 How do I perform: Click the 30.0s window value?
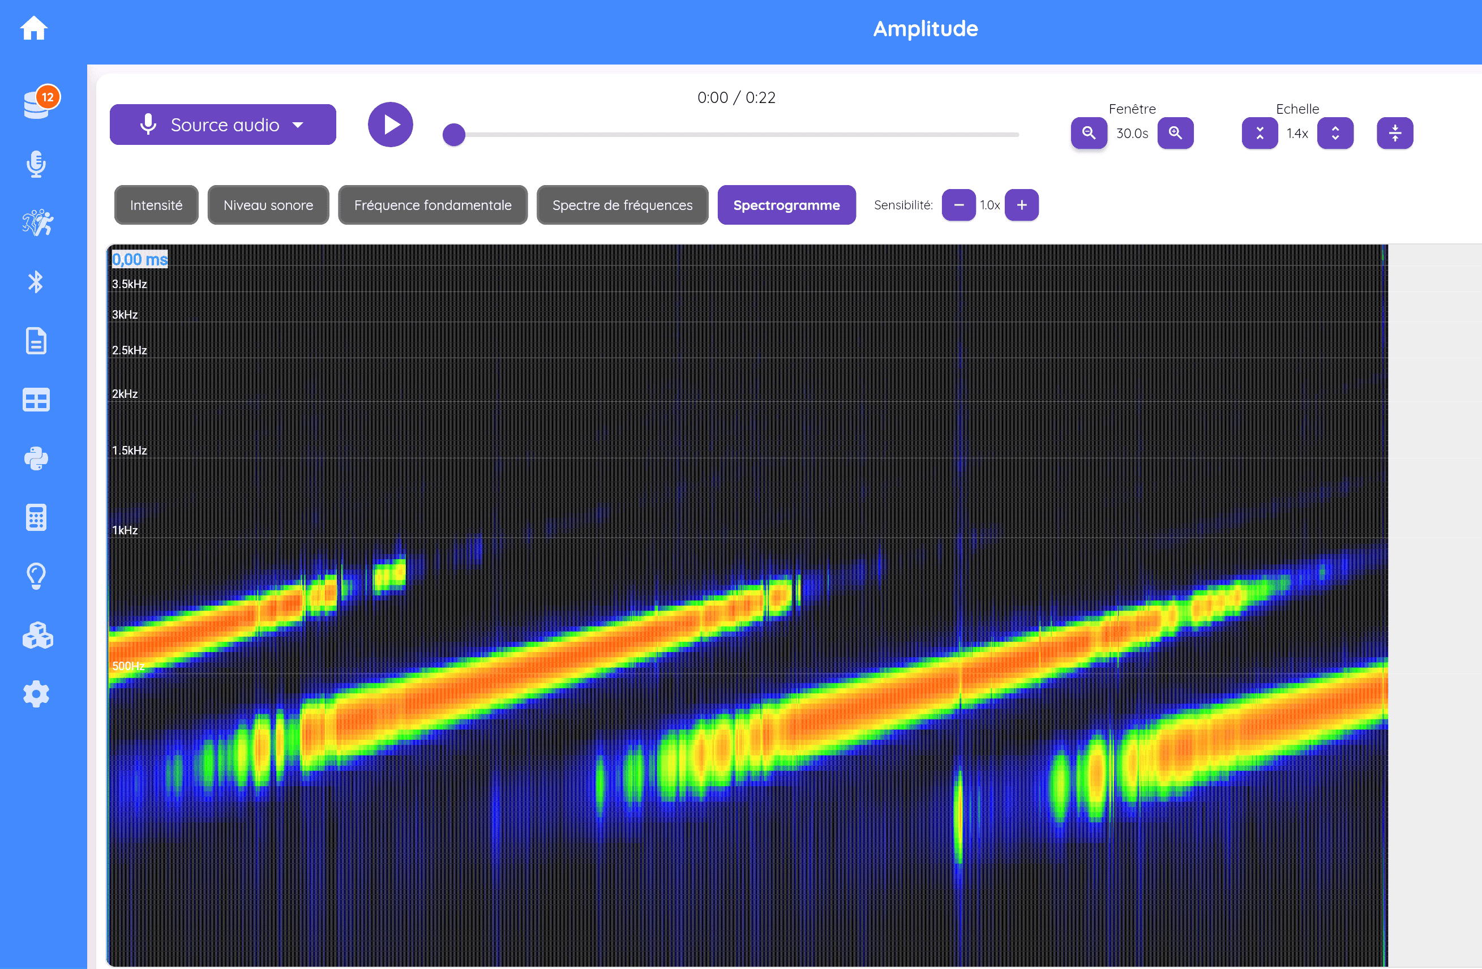[1132, 133]
